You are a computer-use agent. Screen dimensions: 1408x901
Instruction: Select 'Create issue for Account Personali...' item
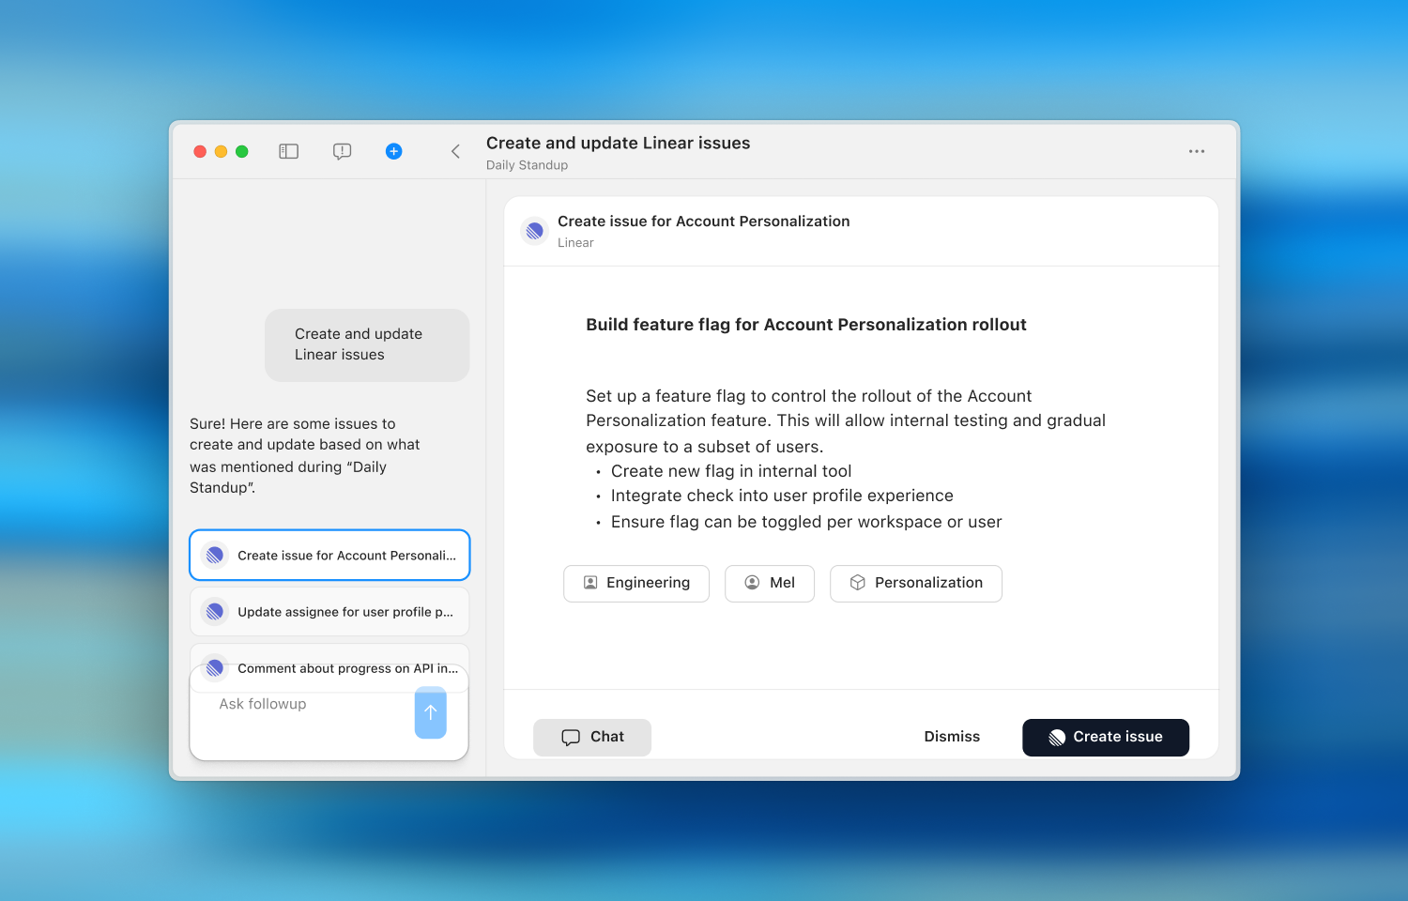[329, 556]
